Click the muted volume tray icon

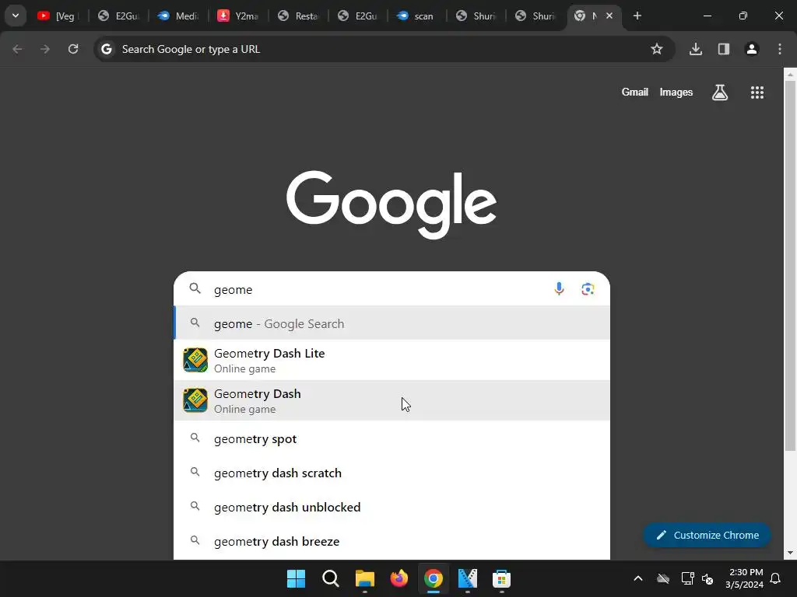[707, 578]
